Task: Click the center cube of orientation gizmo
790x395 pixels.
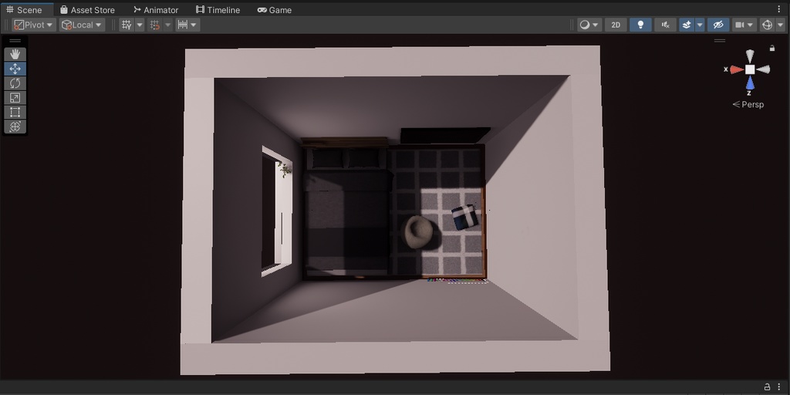Action: (x=750, y=69)
